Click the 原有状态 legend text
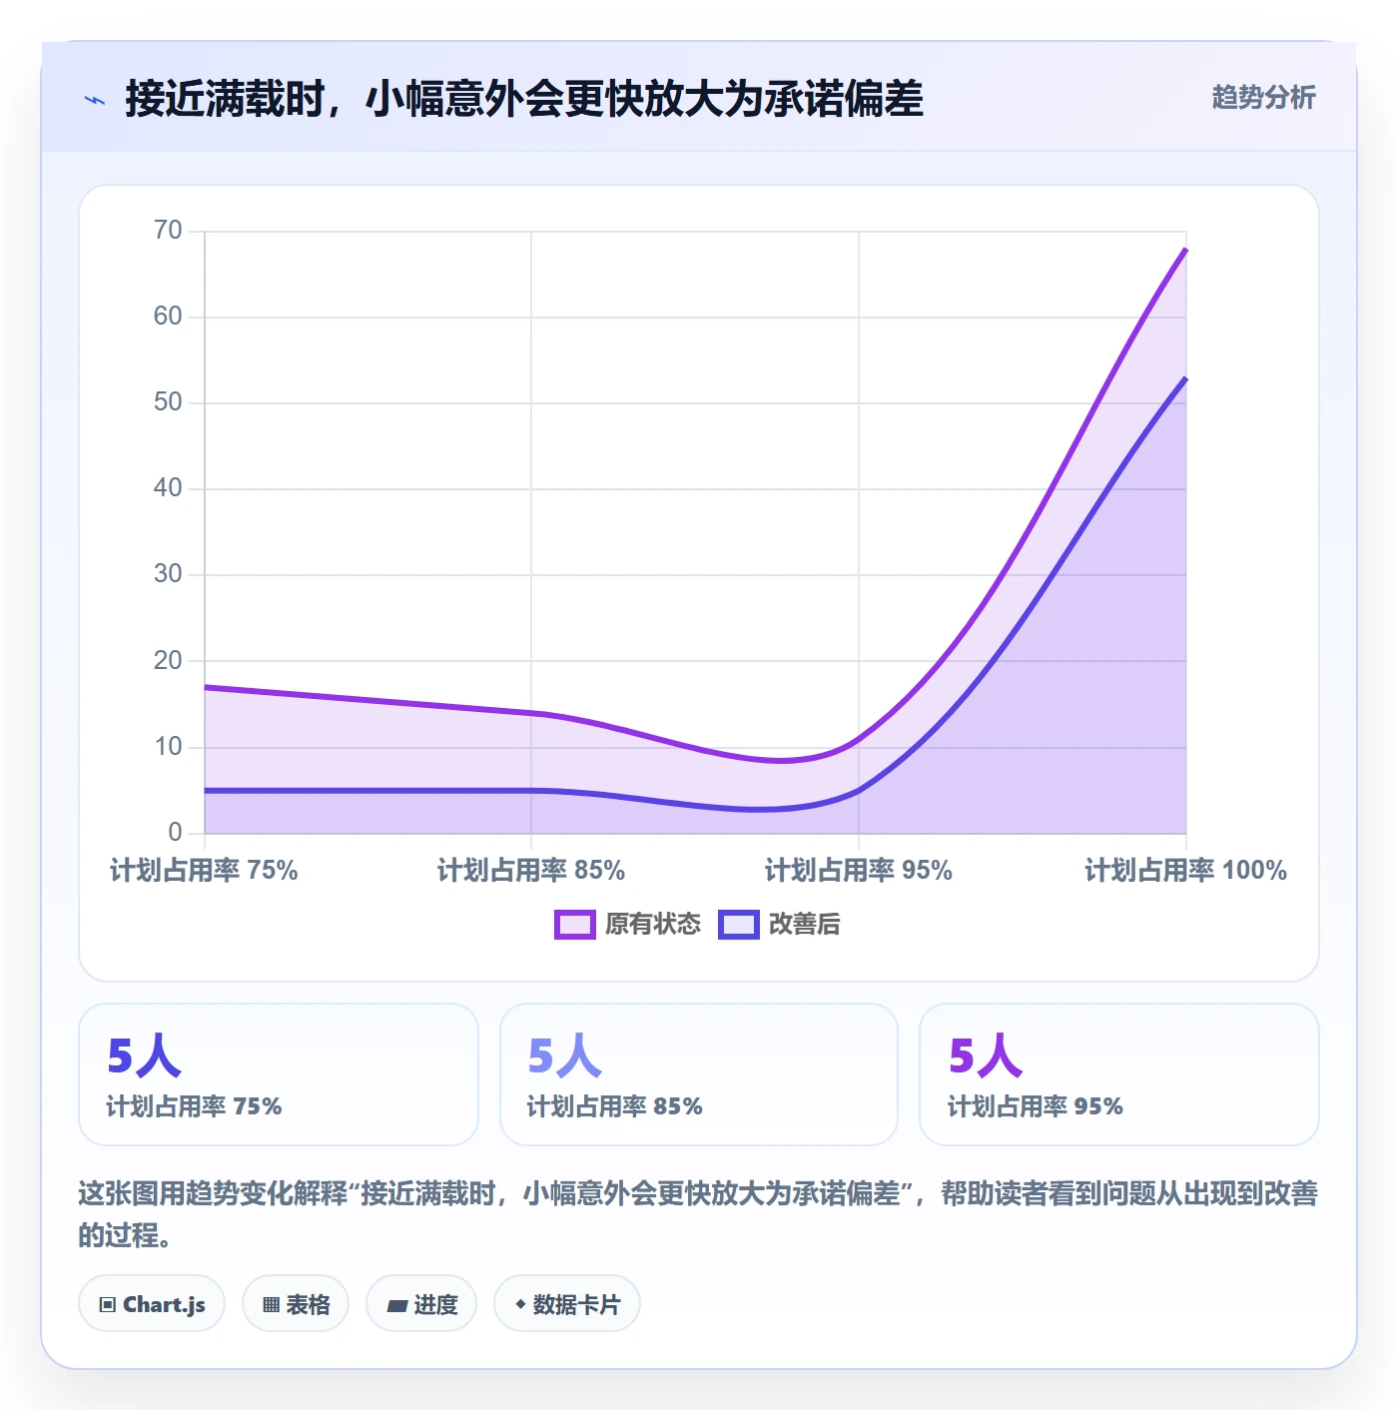This screenshot has width=1398, height=1410. (653, 925)
